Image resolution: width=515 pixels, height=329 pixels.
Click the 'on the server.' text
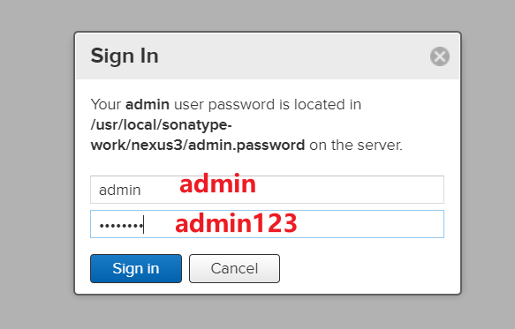[356, 145]
